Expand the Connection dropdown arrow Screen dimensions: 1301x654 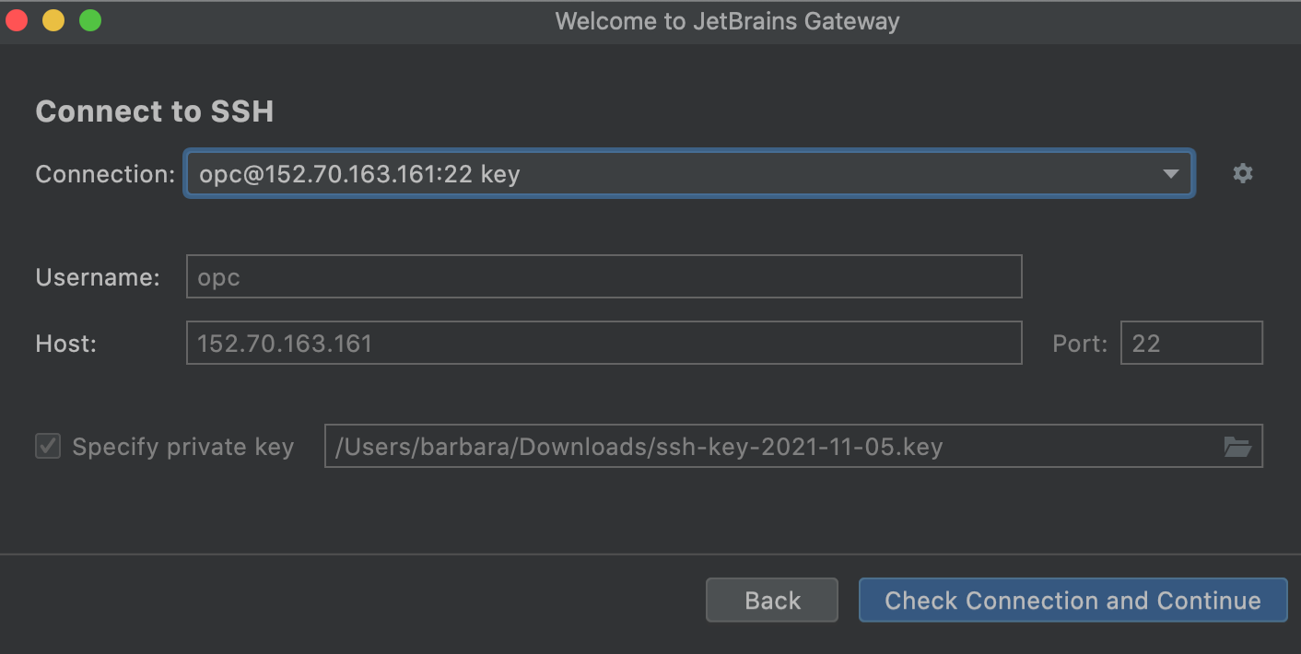pyautogui.click(x=1171, y=173)
